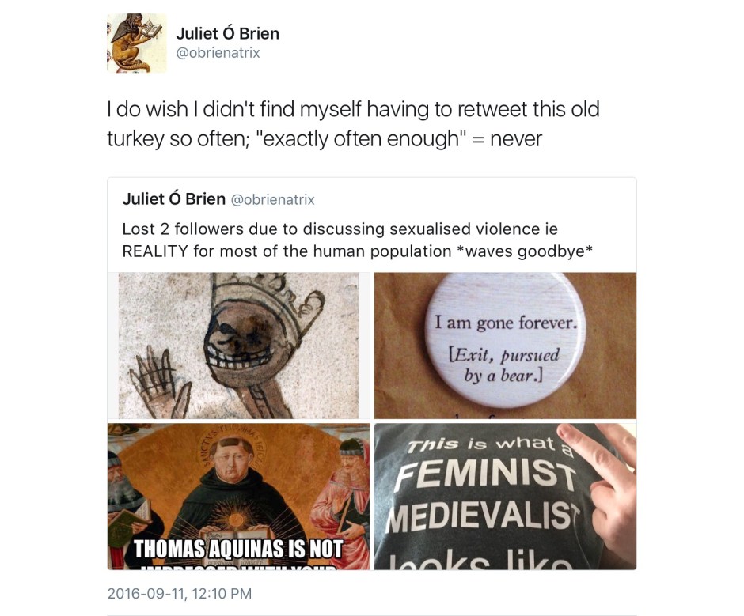Open quoted tweet text about lost followers
The image size is (744, 616).
tap(357, 240)
